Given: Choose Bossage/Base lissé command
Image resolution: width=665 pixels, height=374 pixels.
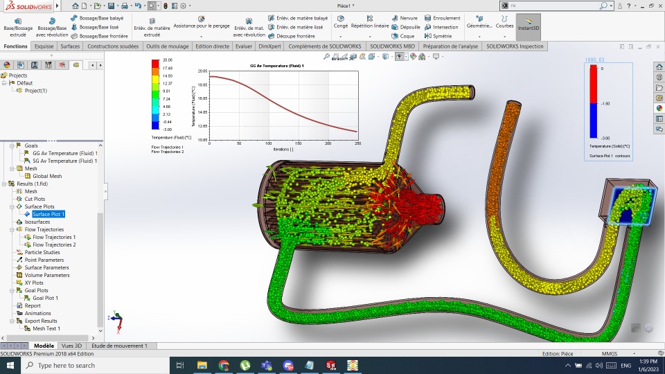Looking at the screenshot, I should (x=95, y=27).
